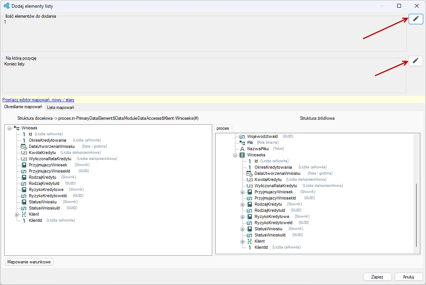Expand PrzyjmujacyWniosek in the source structure tree
The image size is (426, 285).
coord(242,192)
